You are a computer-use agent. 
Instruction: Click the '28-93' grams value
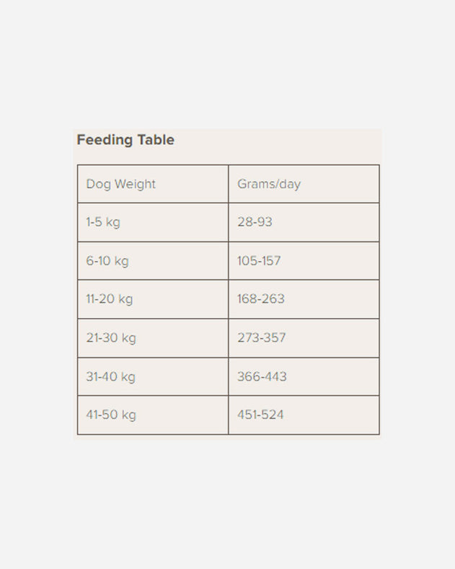(x=255, y=222)
